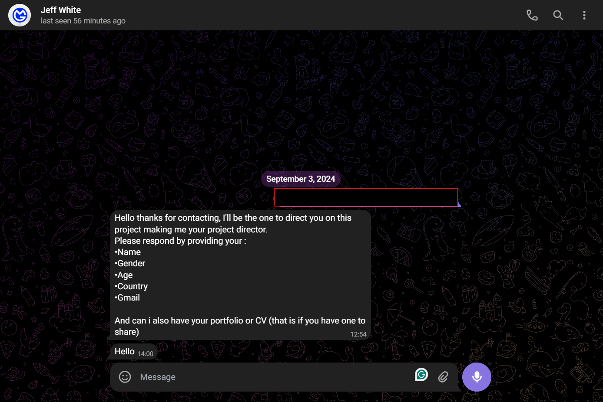
Task: Open the search in chat tool
Action: coord(558,15)
